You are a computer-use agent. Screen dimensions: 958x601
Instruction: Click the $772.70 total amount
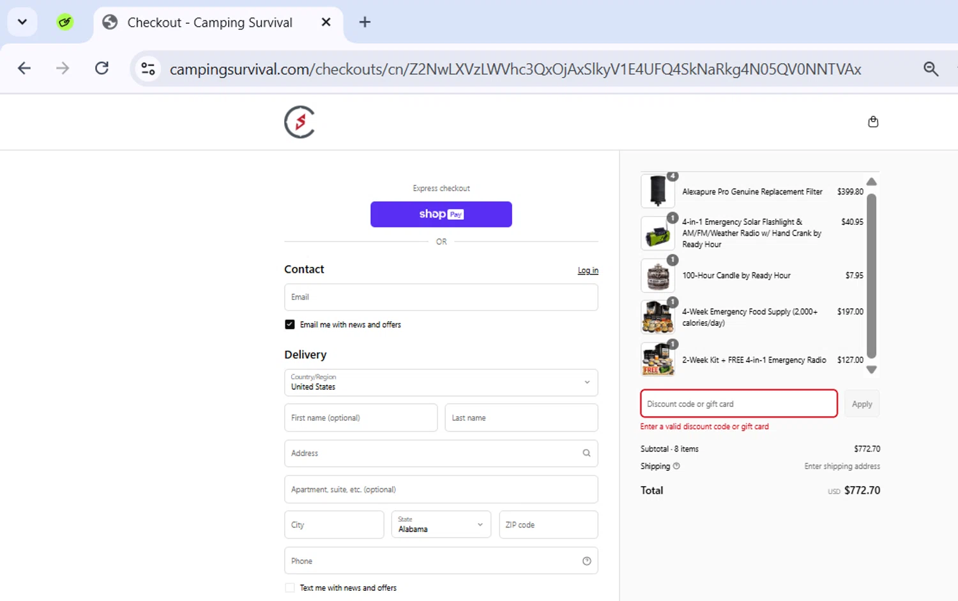tap(862, 491)
